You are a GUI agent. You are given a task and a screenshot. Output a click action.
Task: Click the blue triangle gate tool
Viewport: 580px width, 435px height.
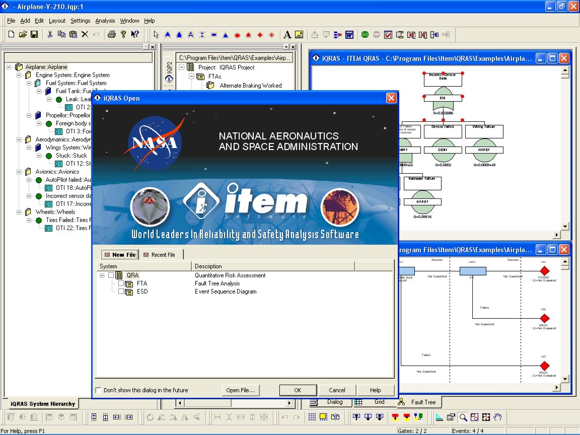(x=226, y=35)
